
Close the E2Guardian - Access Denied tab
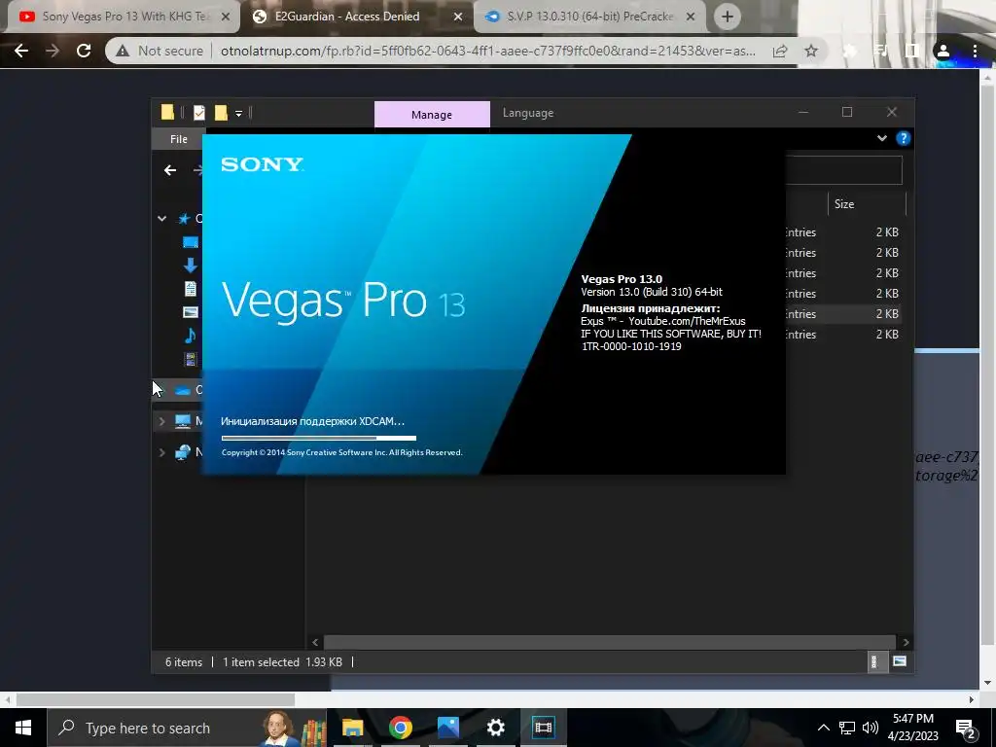(x=458, y=18)
